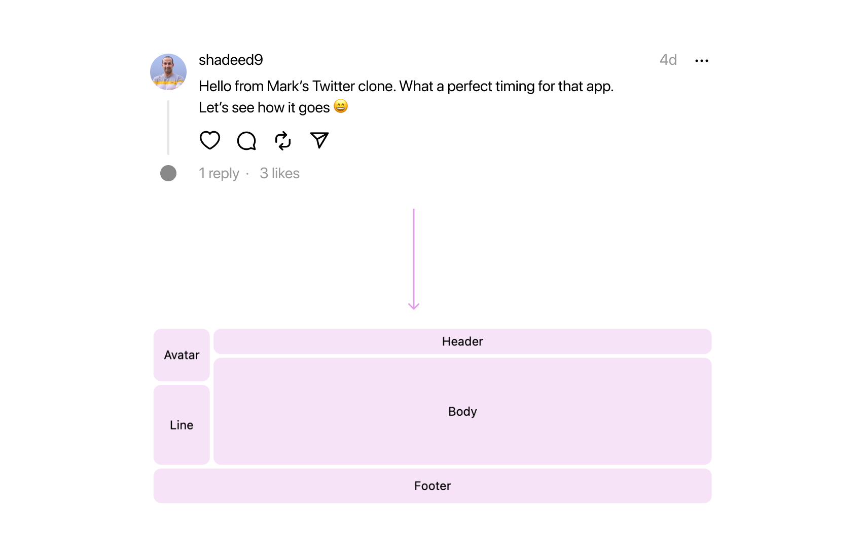Select the Header layout block
Screen dimensions: 862x553
(x=462, y=342)
